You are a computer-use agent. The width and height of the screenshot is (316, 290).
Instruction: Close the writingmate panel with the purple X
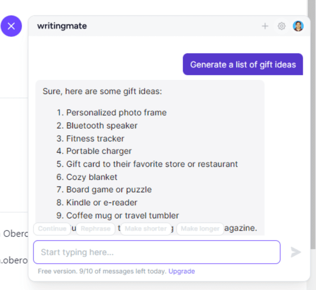click(x=11, y=26)
